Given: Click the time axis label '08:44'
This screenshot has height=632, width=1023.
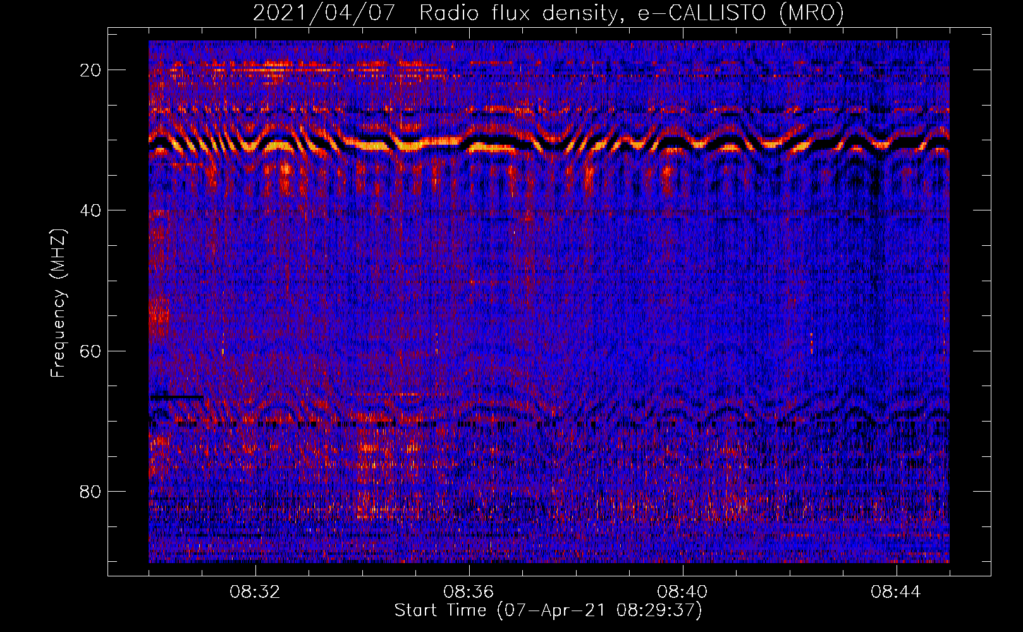Looking at the screenshot, I should pos(896,592).
